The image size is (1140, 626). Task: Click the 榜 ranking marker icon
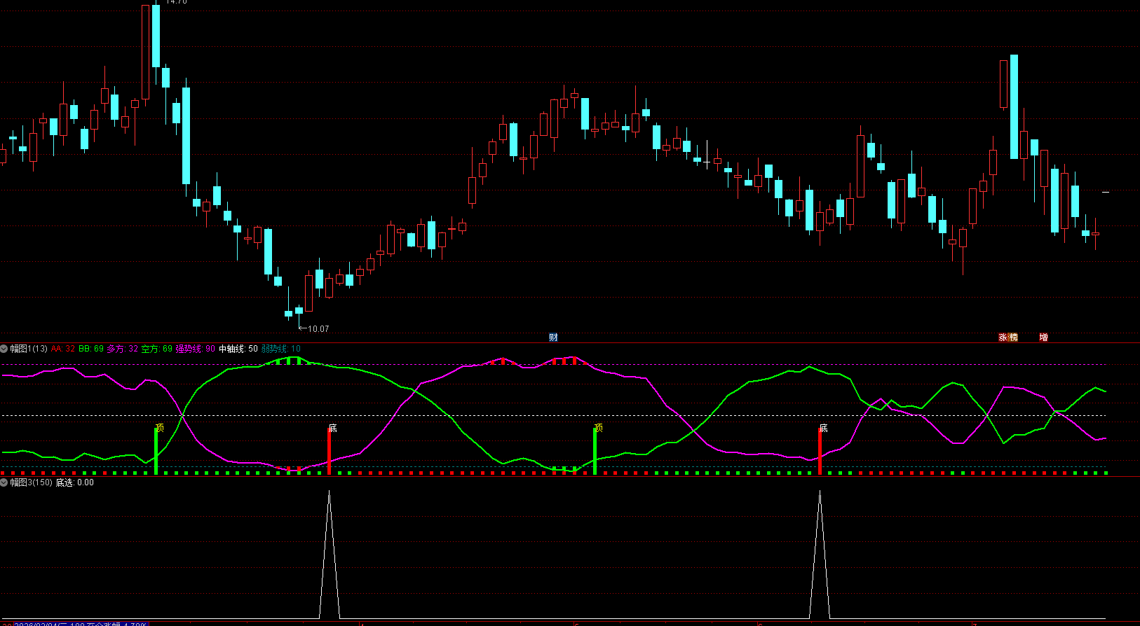[x=1013, y=338]
